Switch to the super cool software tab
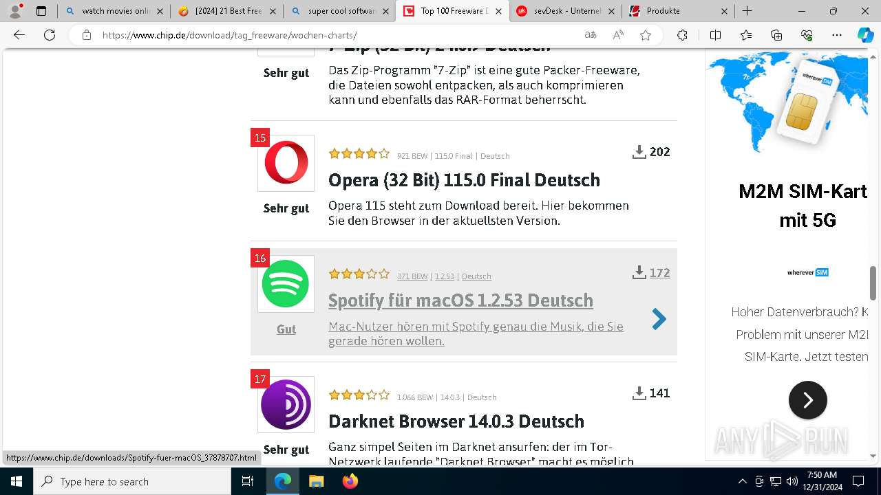The height and width of the screenshot is (495, 881). [339, 11]
